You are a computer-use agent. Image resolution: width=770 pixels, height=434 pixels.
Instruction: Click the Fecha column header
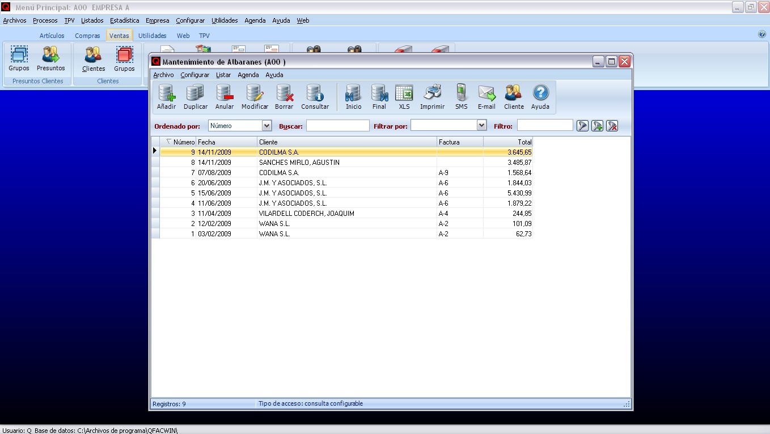coord(227,142)
